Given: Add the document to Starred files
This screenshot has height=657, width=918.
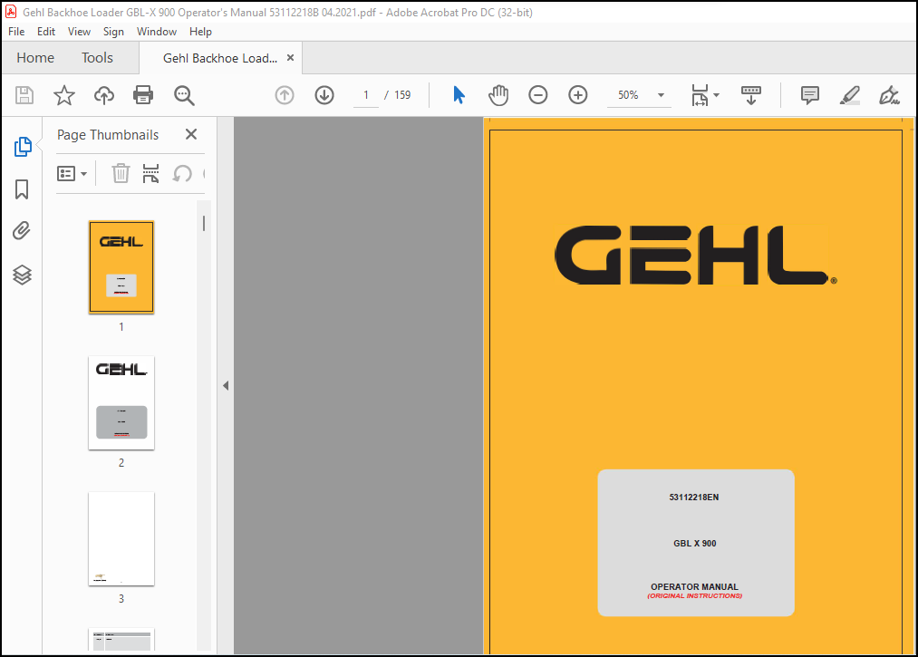Looking at the screenshot, I should tap(63, 95).
